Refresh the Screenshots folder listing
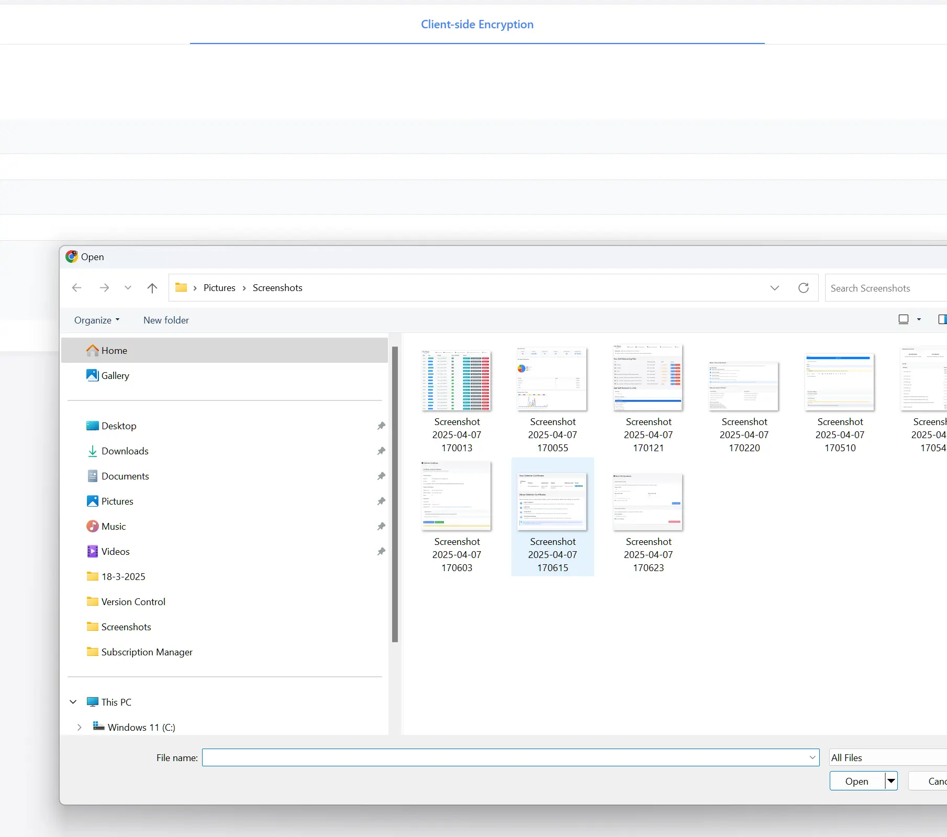The image size is (947, 837). pos(803,288)
